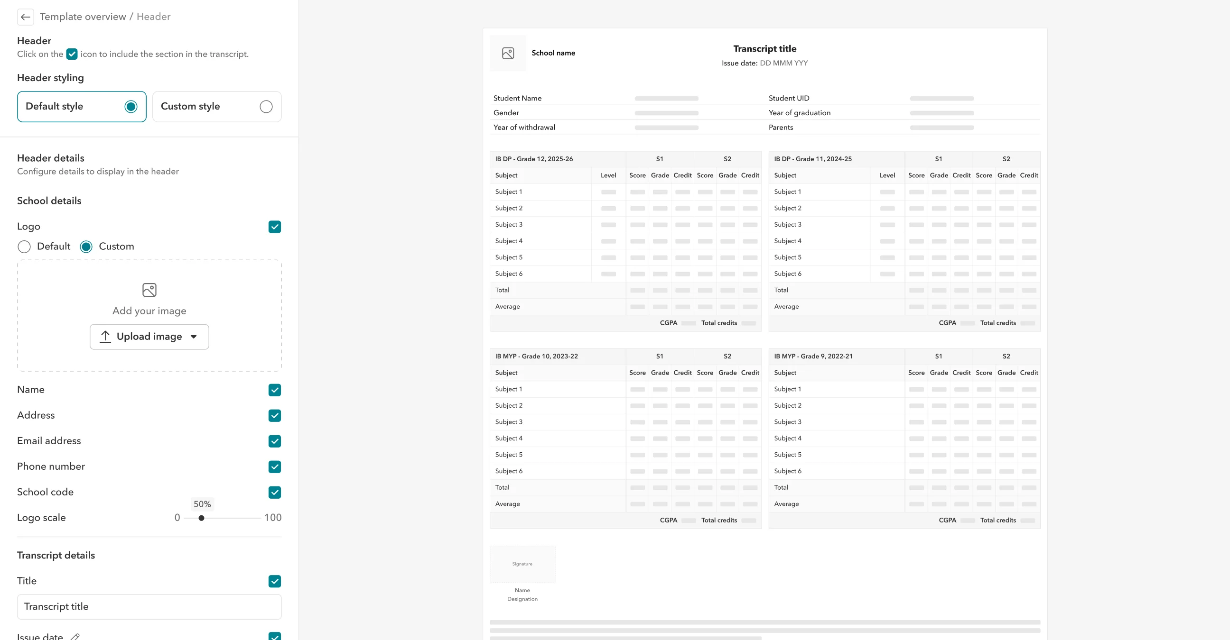Click the logo placeholder in the transcript preview
The height and width of the screenshot is (640, 1230).
508,53
